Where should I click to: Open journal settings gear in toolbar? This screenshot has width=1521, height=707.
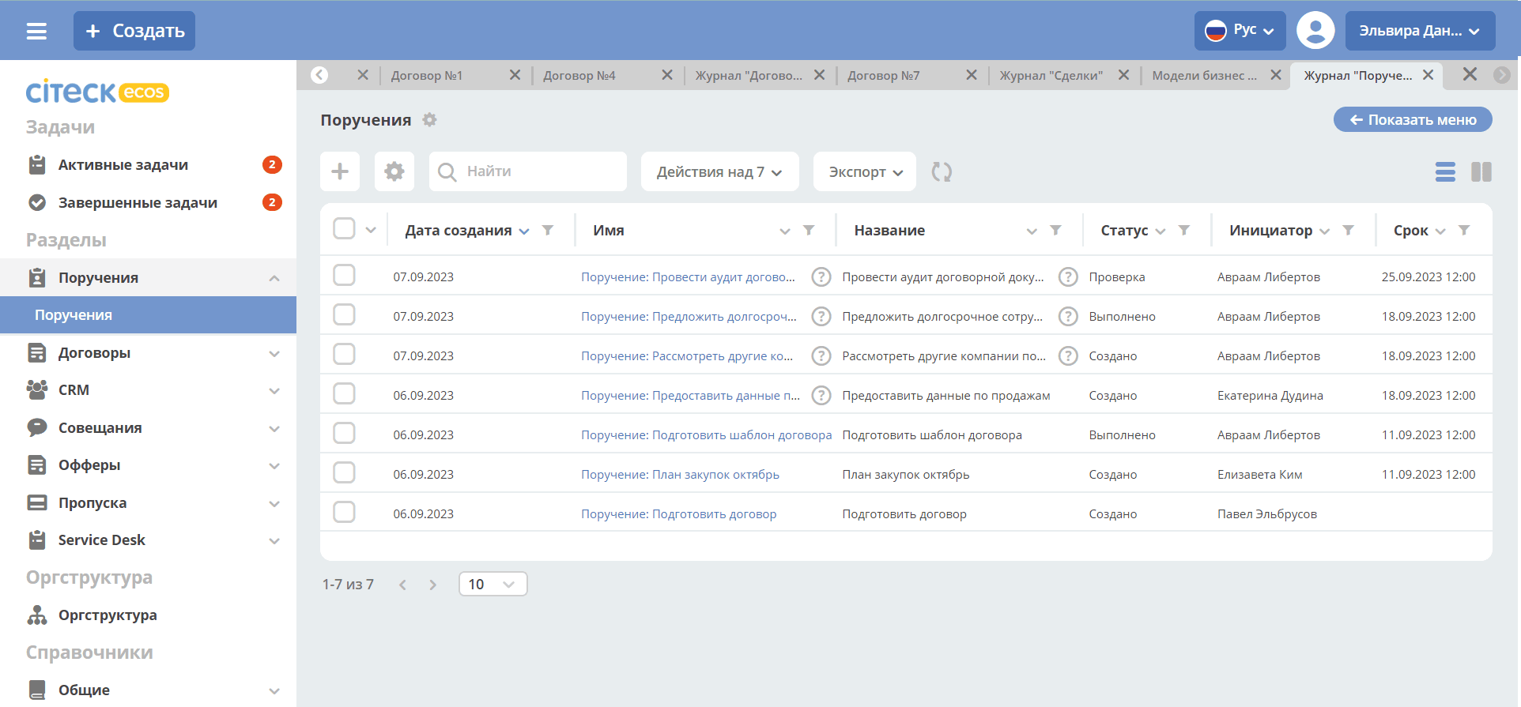coord(394,171)
